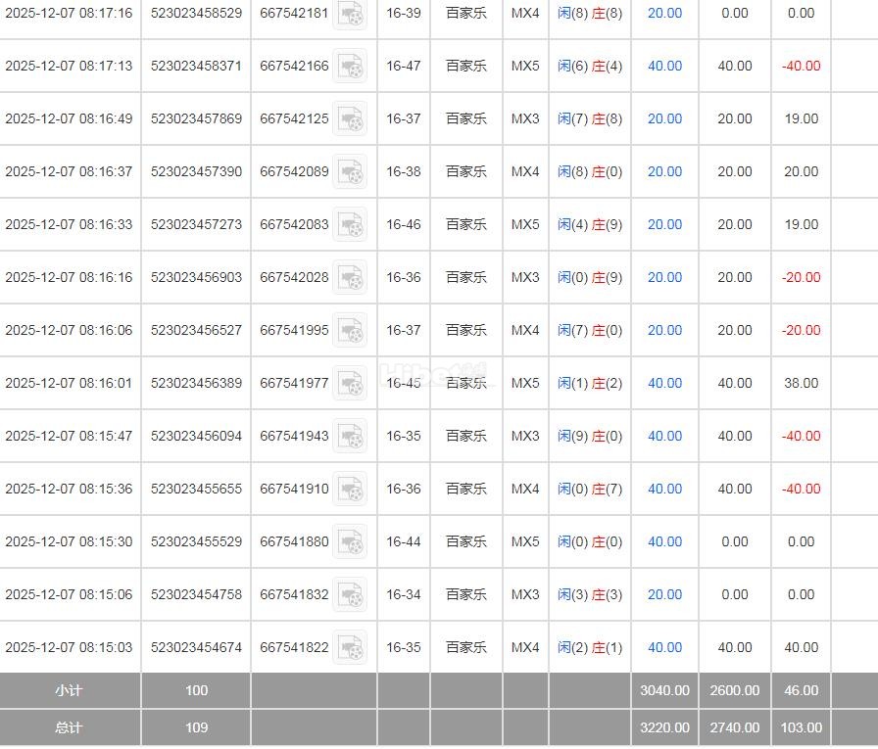Click video icon for round 667541832
This screenshot has width=878, height=749.
coord(350,594)
